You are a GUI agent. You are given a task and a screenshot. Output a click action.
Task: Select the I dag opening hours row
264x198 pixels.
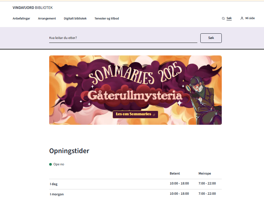tap(135, 184)
